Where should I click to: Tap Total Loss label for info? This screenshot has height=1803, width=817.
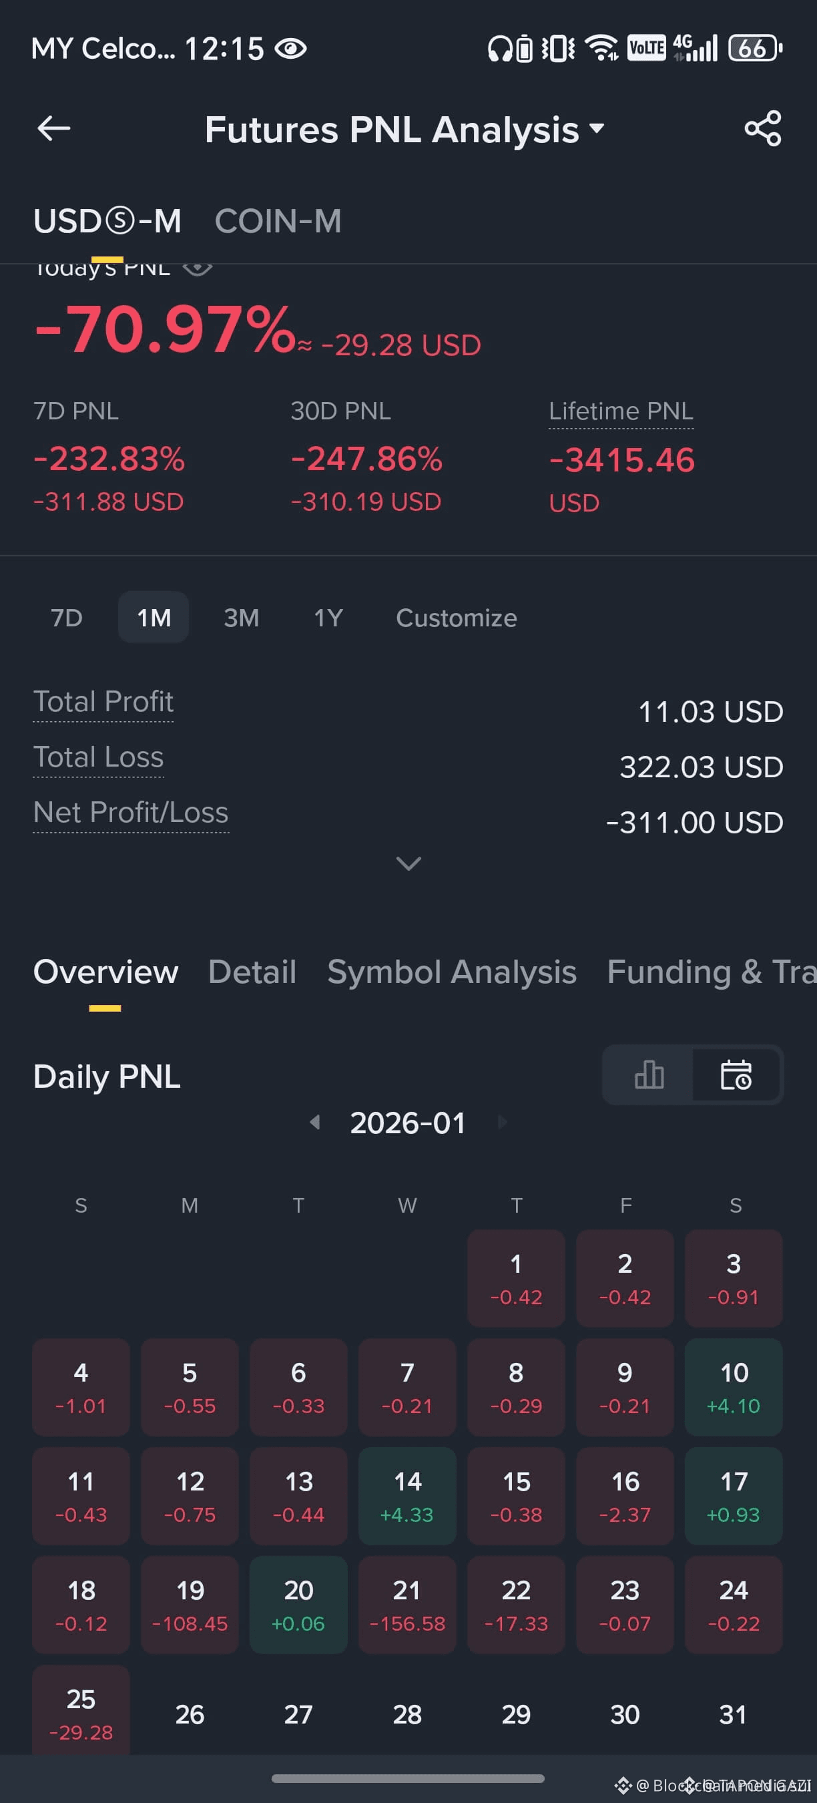pyautogui.click(x=99, y=757)
